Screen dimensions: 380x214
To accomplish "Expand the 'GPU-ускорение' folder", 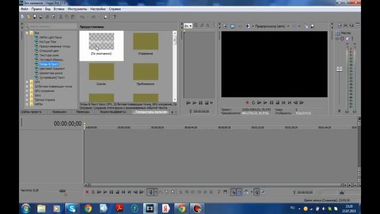I will pyautogui.click(x=27, y=91).
